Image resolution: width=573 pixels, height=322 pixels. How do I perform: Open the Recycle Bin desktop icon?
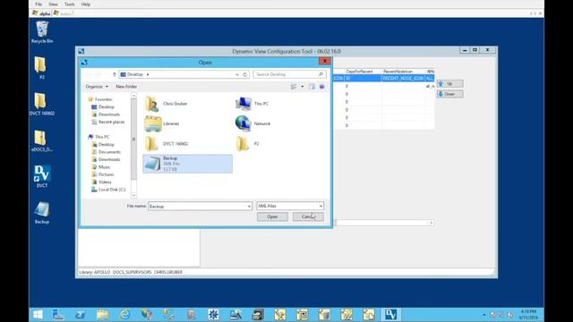click(x=42, y=32)
